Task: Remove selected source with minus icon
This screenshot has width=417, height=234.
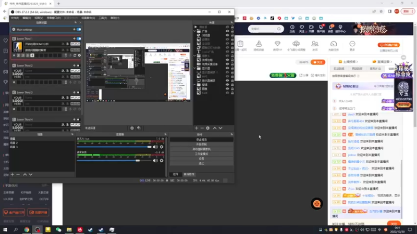Action: [x=202, y=128]
